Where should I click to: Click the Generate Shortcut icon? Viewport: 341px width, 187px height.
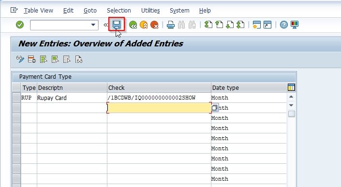click(x=267, y=25)
